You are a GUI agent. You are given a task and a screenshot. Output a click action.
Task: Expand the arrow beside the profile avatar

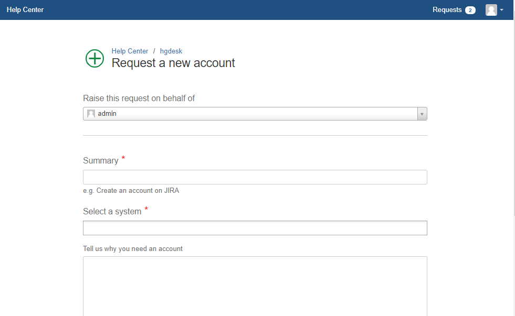click(501, 10)
